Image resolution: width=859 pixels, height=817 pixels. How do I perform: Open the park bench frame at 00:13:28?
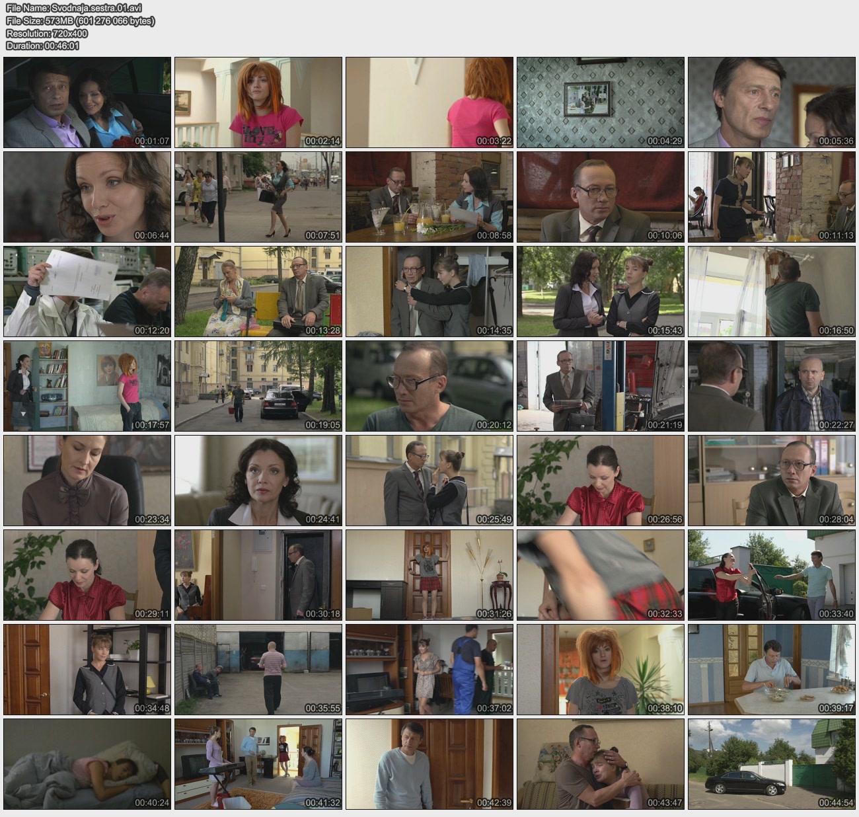[x=258, y=292]
